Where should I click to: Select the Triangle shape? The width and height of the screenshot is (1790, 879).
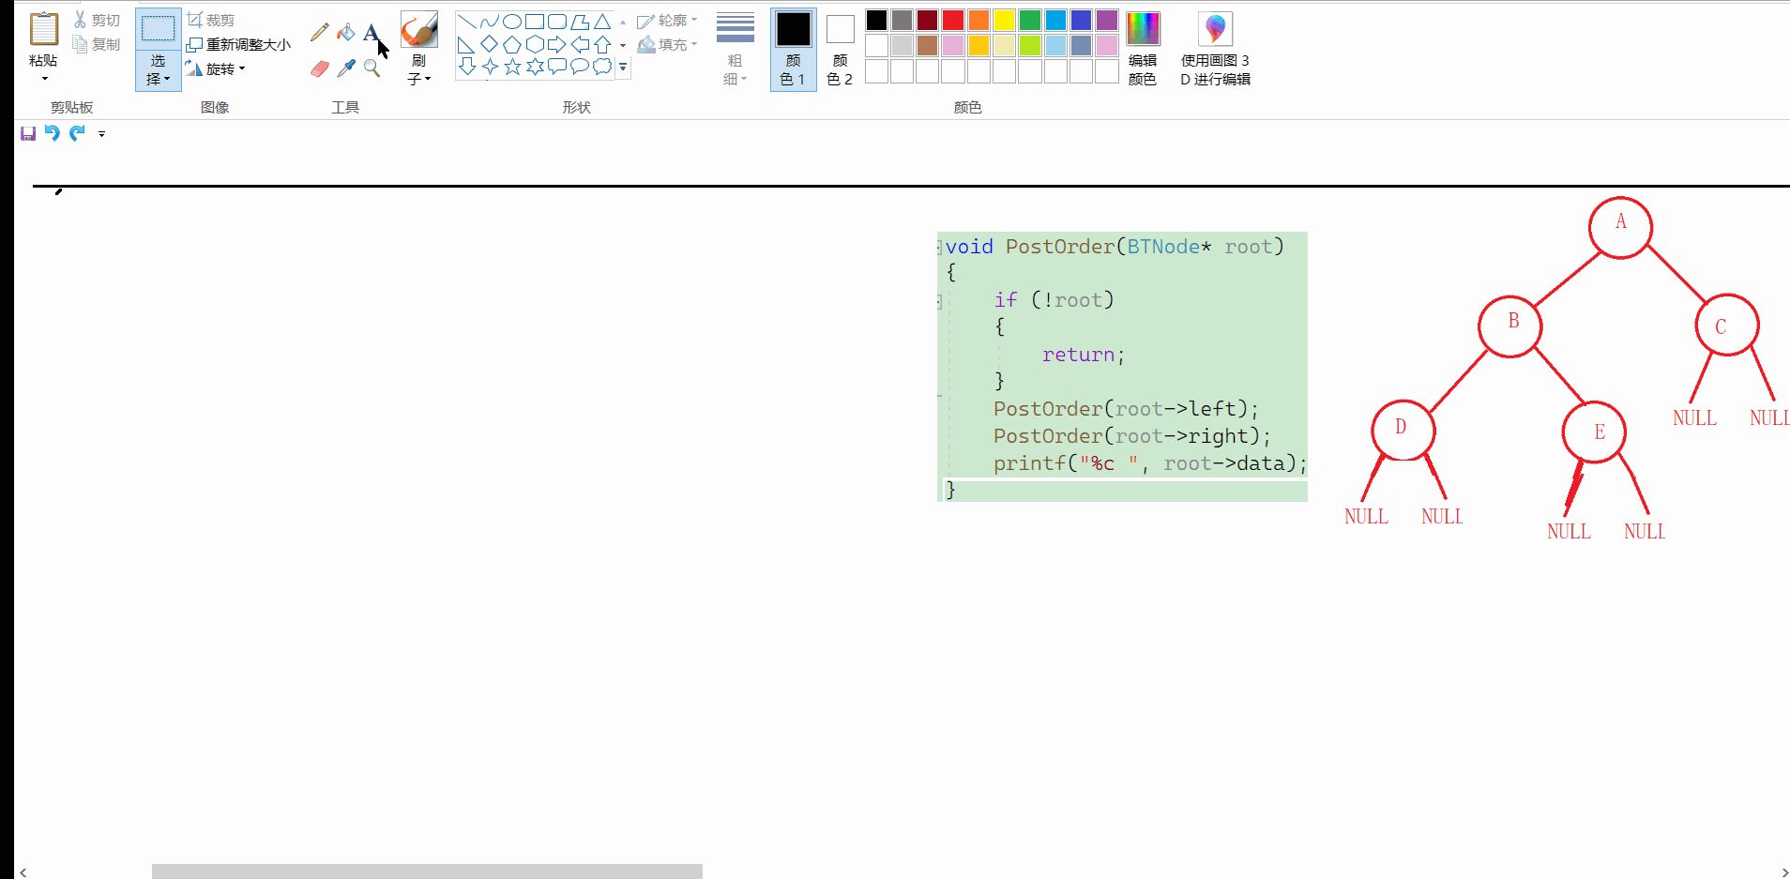[602, 21]
